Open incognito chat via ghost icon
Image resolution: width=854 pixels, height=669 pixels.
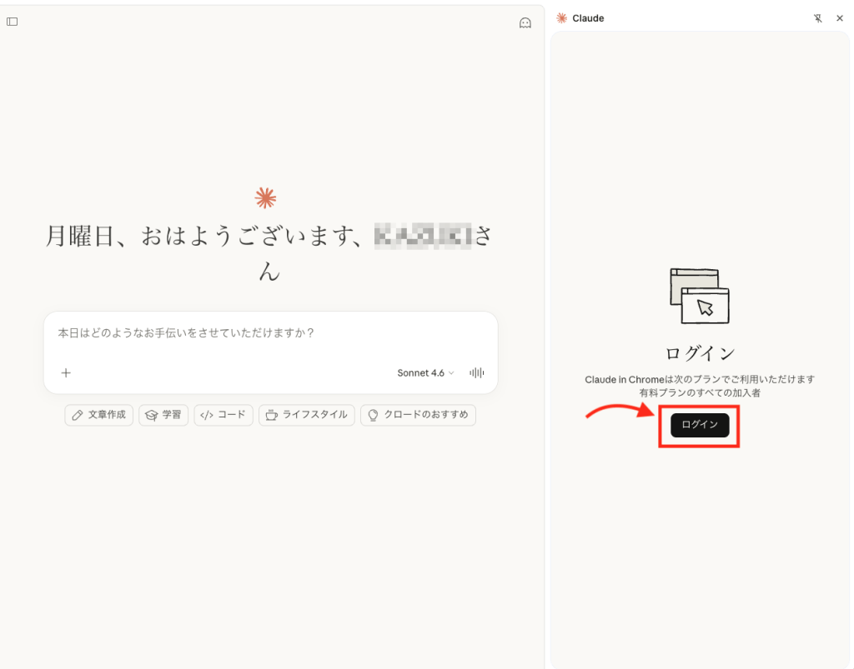click(525, 23)
